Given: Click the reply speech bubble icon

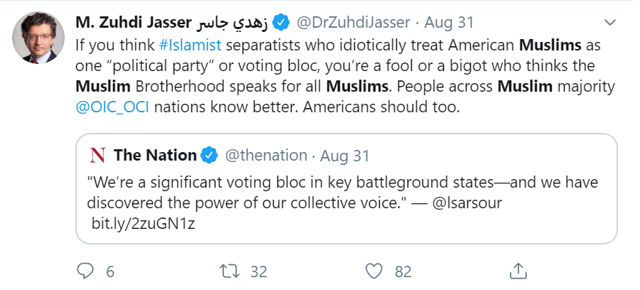Looking at the screenshot, I should pos(85,270).
